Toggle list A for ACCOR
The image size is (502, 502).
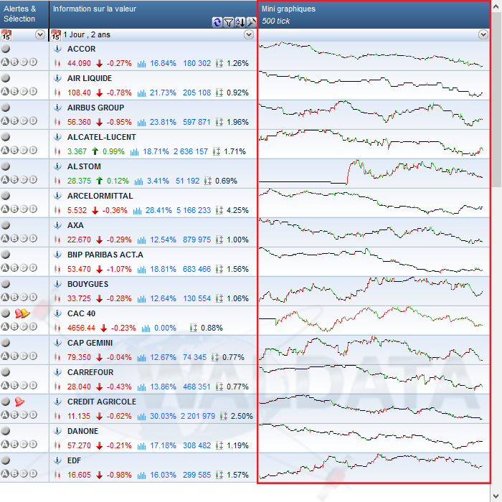coord(5,62)
